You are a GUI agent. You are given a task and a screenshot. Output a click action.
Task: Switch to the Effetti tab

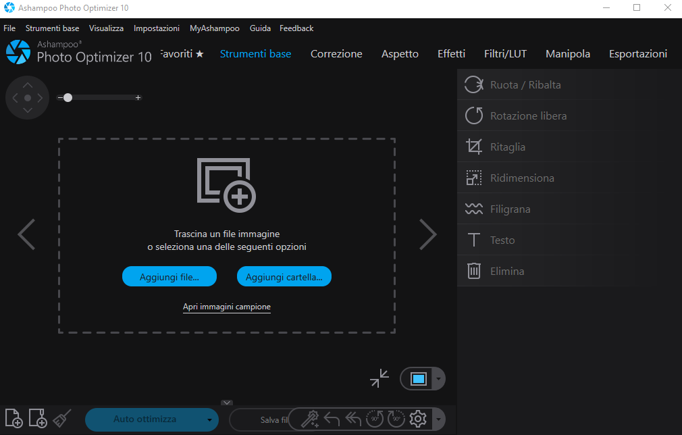[452, 54]
